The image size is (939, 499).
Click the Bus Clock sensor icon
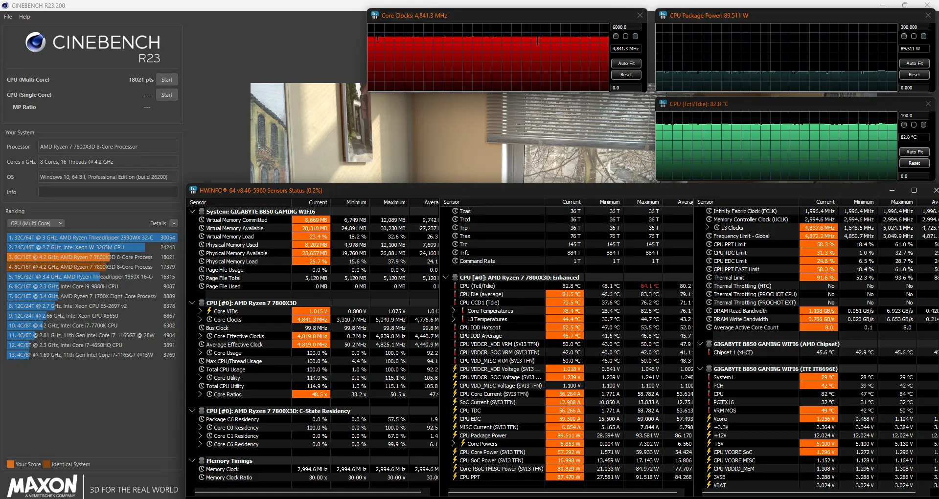point(202,328)
